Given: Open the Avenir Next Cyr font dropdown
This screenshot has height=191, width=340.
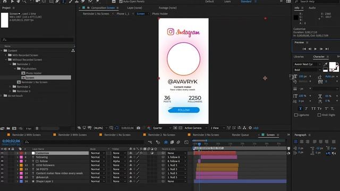Looking at the screenshot, I should point(307,64).
